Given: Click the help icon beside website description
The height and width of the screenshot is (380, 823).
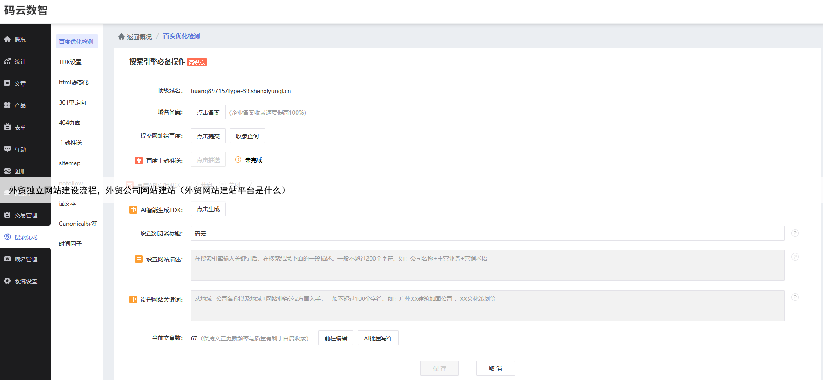Looking at the screenshot, I should 795,257.
